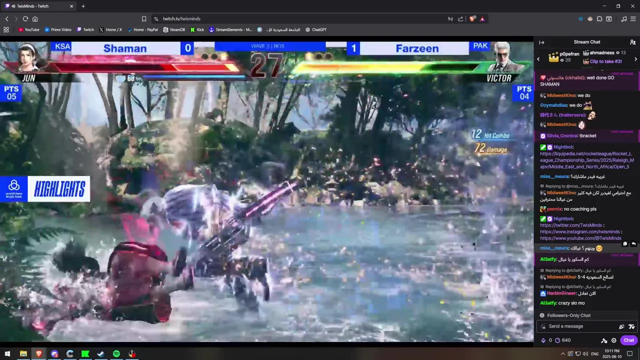The height and width of the screenshot is (360, 640).
Task: Open Spotify from the taskbar
Action: click(x=116, y=354)
